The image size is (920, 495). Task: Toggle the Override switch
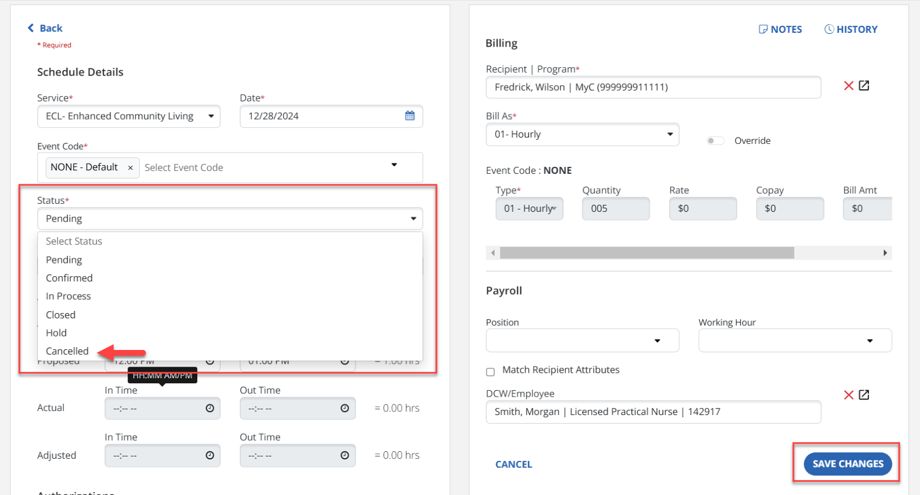715,141
